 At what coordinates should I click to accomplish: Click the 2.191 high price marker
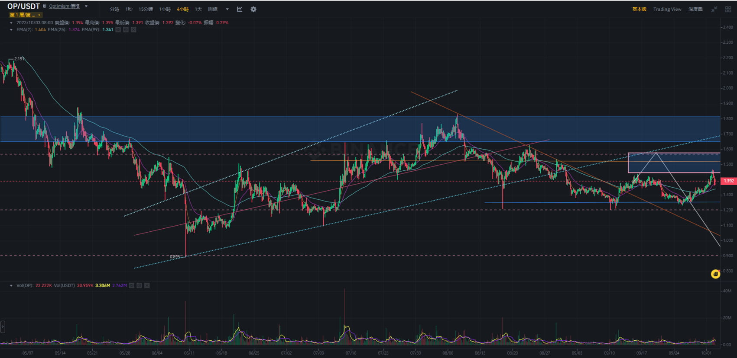pyautogui.click(x=19, y=58)
